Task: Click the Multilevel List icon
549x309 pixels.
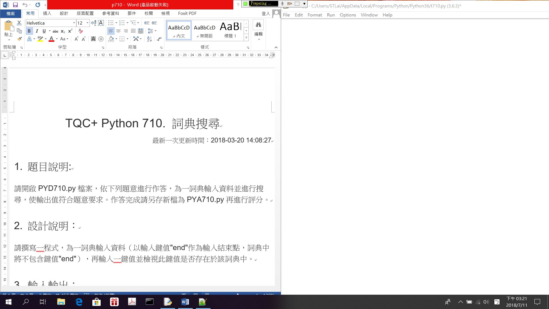Action: tap(133, 23)
